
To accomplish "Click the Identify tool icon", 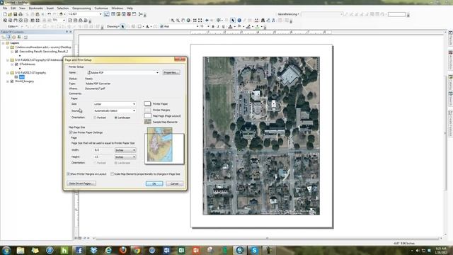I will (239, 21).
